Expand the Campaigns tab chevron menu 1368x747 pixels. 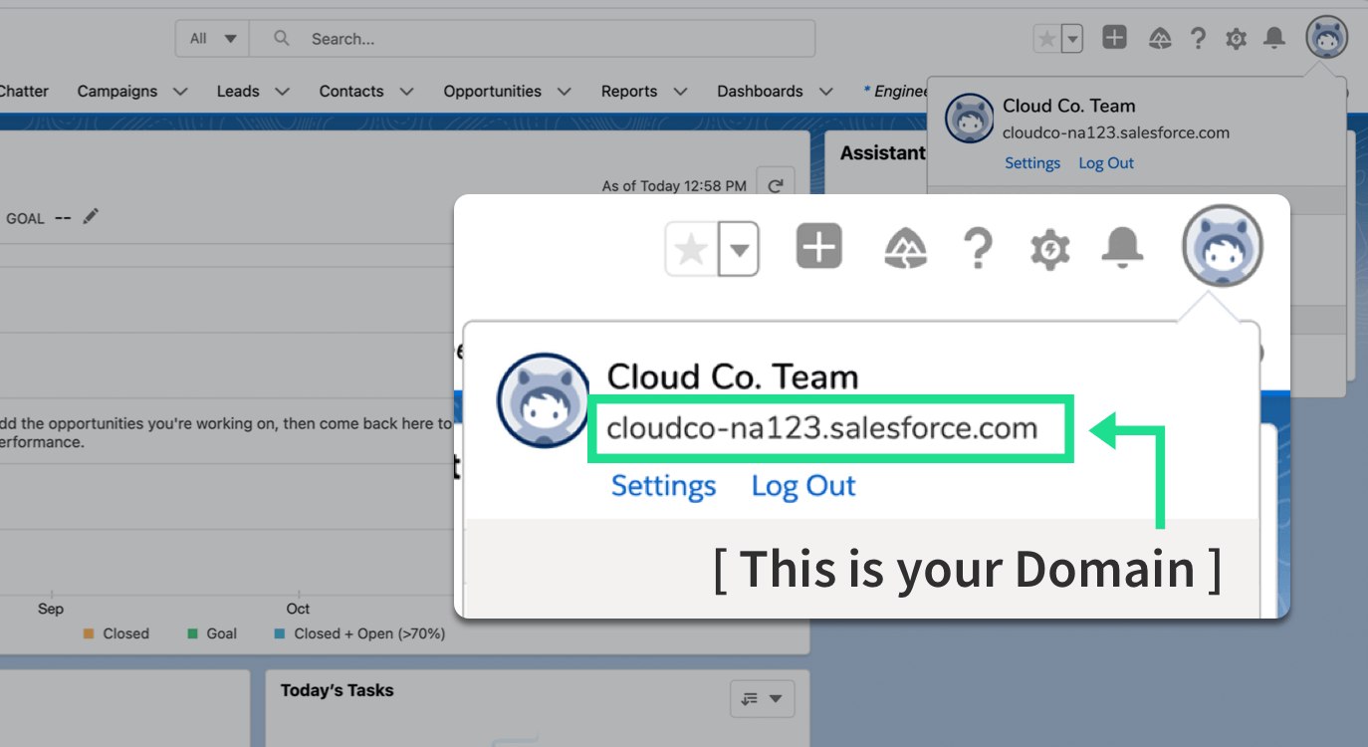point(180,92)
